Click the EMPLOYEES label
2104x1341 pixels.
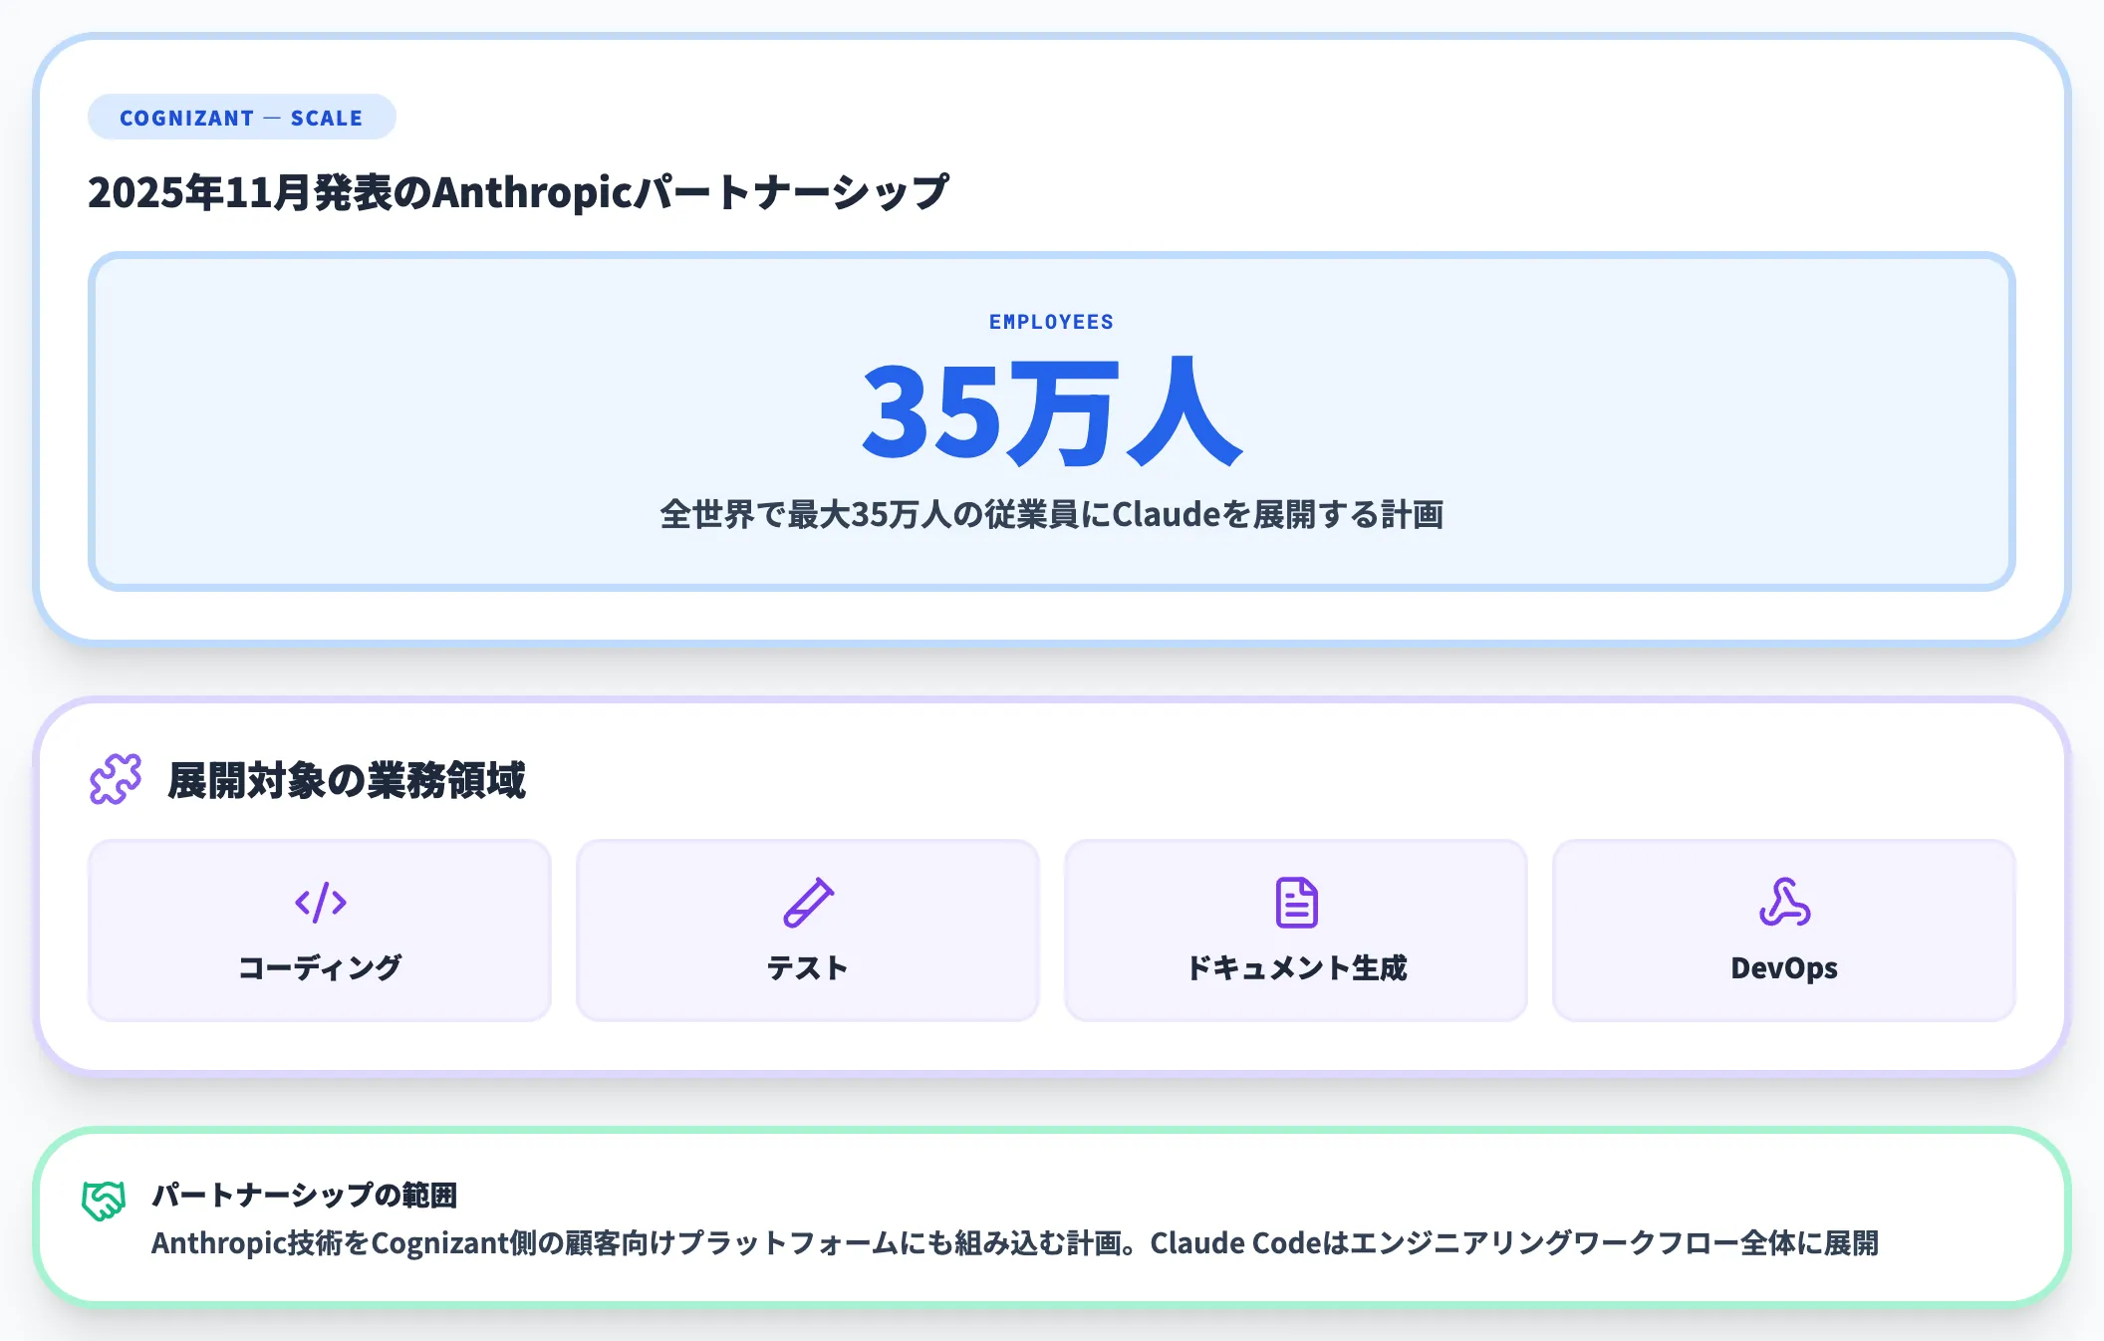pos(1051,322)
